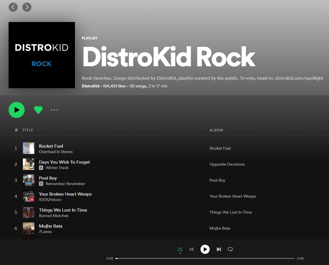Enable shuffle playback mode

tap(180, 249)
